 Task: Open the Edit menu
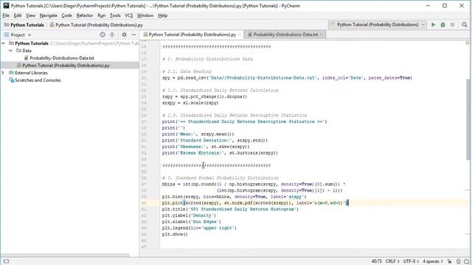(18, 15)
